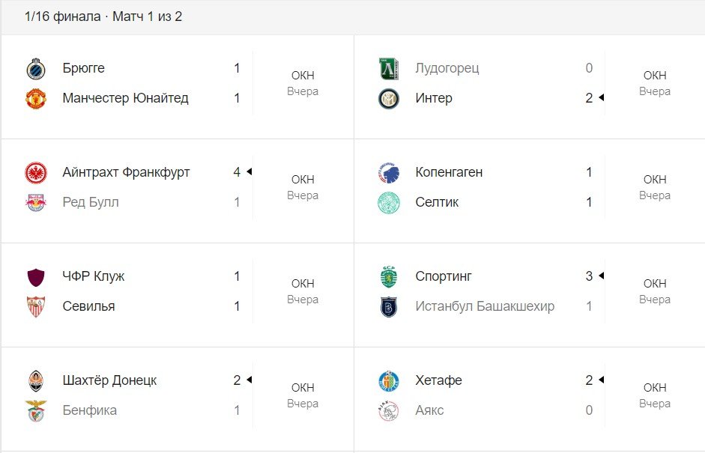Click the Shakhtar Donetsk club logo
705x453 pixels.
point(35,381)
